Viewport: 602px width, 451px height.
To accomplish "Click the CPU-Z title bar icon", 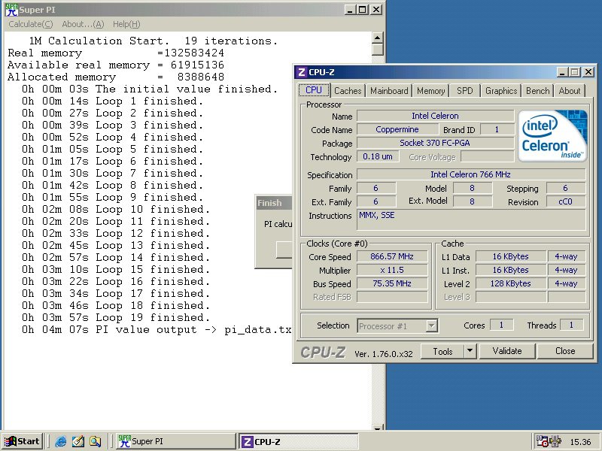I will [x=301, y=72].
